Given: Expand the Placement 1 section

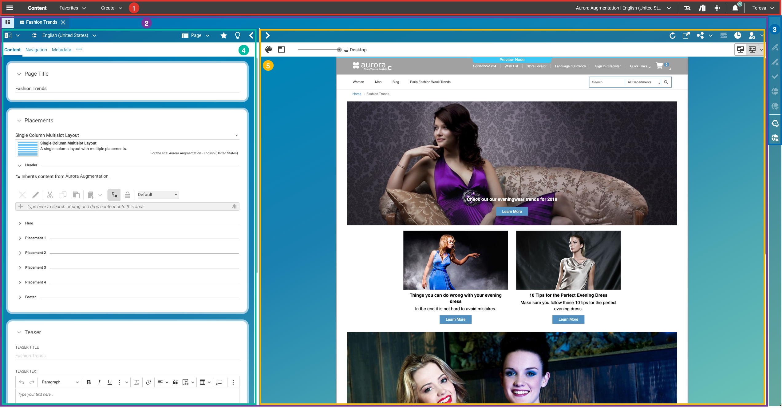Looking at the screenshot, I should point(20,238).
